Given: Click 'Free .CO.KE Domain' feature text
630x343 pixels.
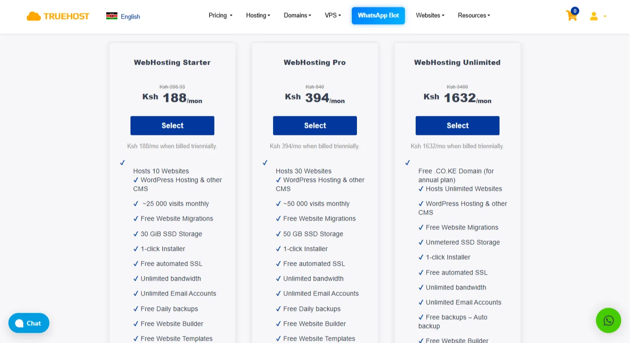Looking at the screenshot, I should (x=456, y=175).
